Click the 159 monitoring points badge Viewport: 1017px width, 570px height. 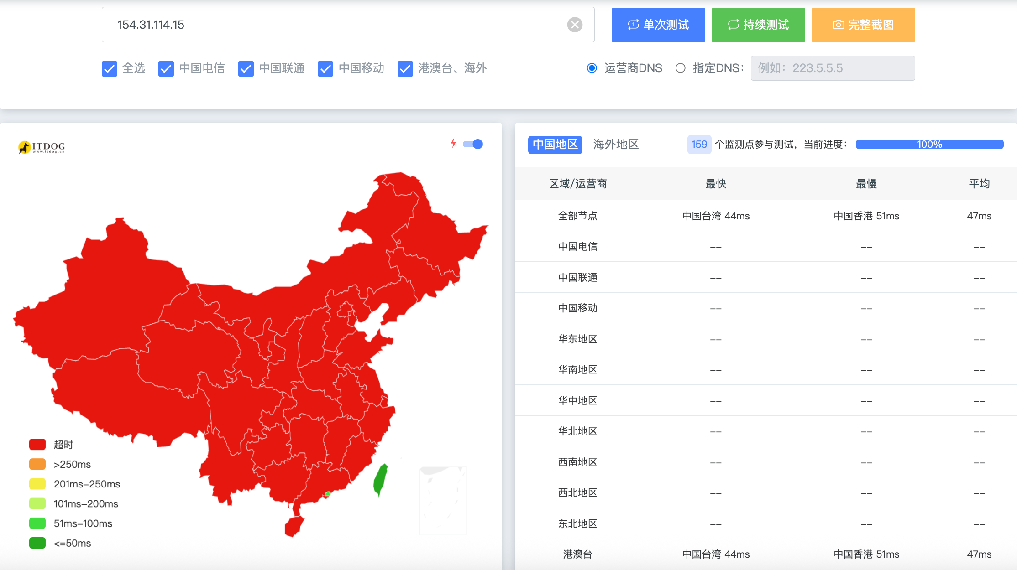tap(699, 145)
